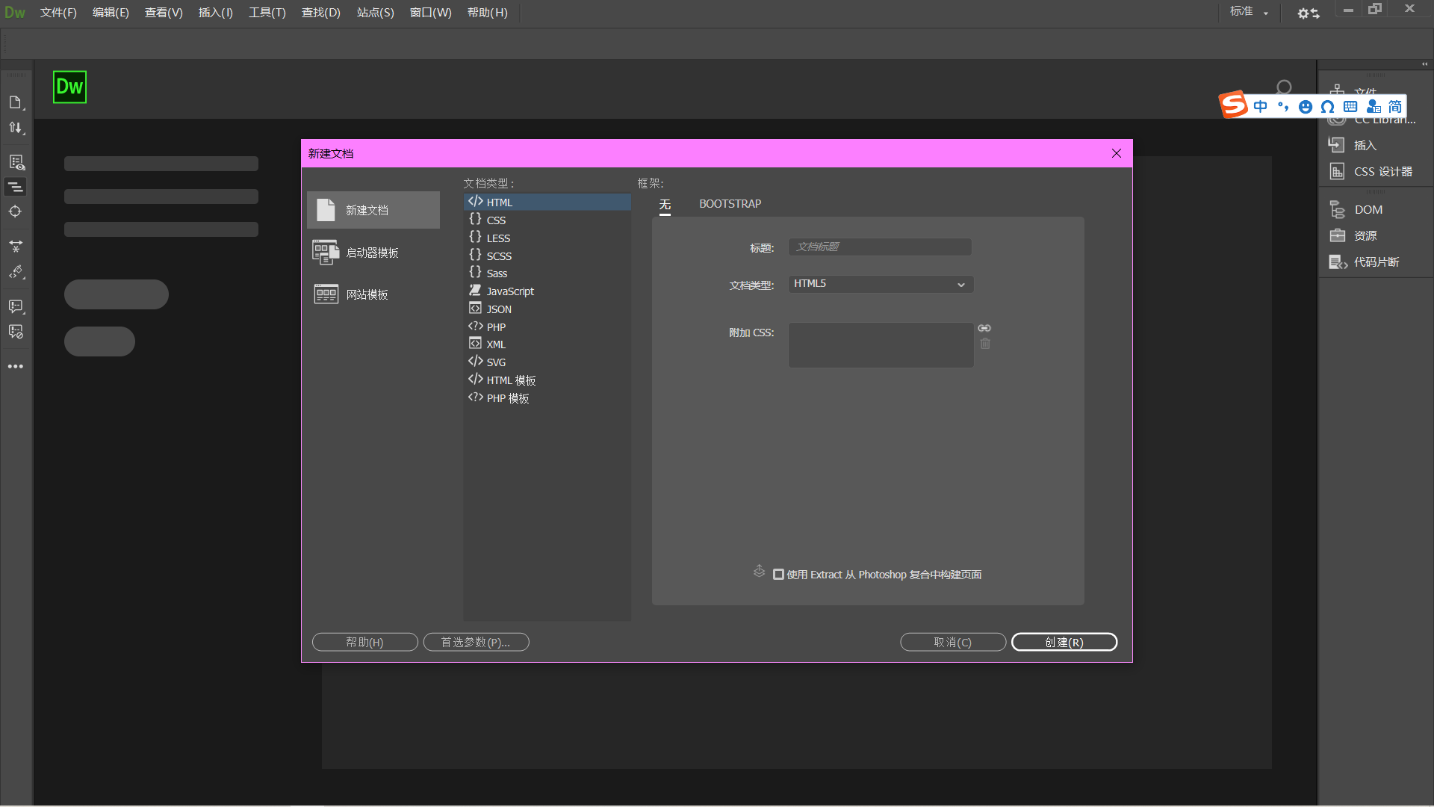Screen dimensions: 1434x807
Task: Click the trash icon beside the CSS box
Action: pos(985,344)
